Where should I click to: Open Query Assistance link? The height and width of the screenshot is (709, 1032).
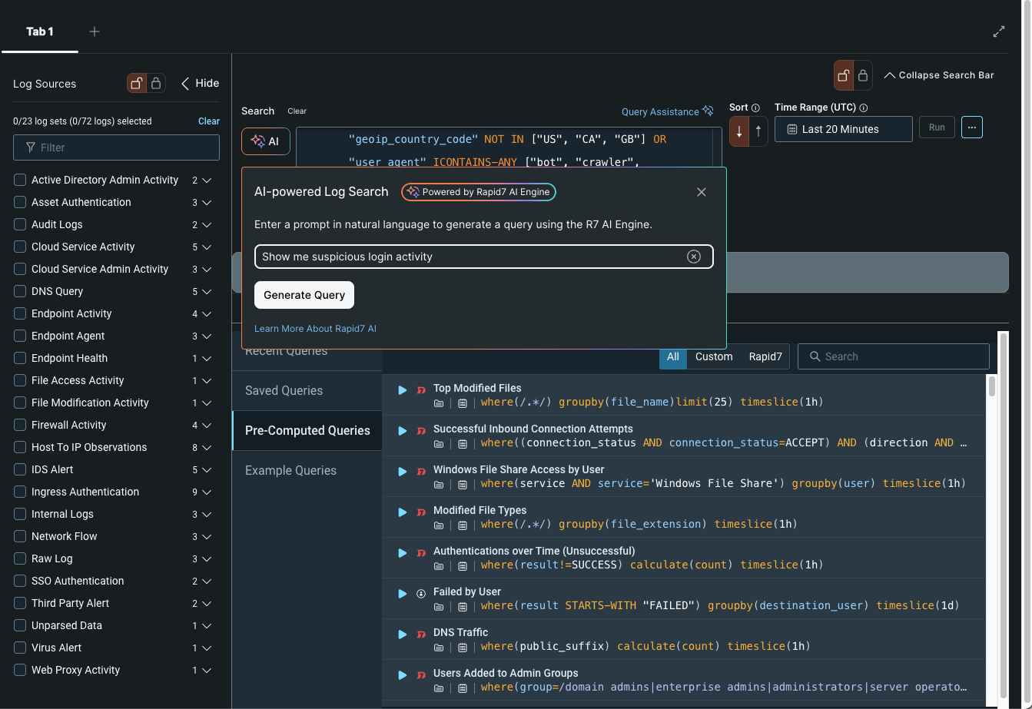point(668,111)
